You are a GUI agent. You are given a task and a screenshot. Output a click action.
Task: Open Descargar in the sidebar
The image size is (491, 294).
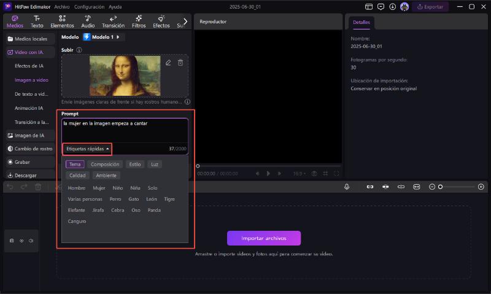[30, 175]
